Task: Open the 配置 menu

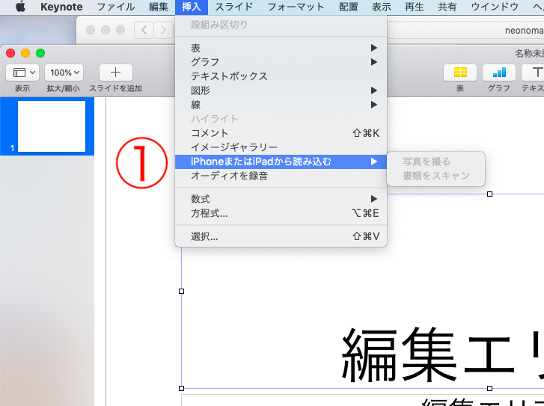Action: [349, 7]
